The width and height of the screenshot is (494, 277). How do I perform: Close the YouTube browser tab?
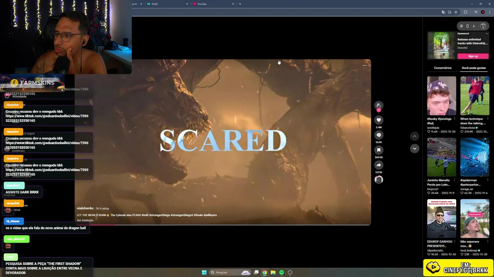pyautogui.click(x=233, y=4)
